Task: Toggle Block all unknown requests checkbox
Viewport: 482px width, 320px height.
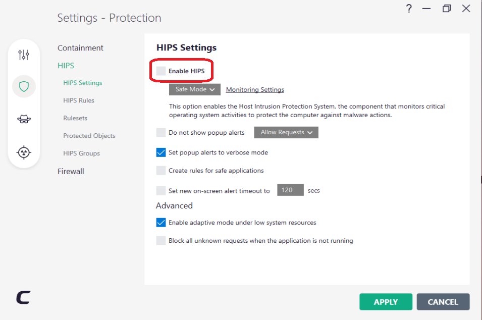Action: pyautogui.click(x=161, y=241)
